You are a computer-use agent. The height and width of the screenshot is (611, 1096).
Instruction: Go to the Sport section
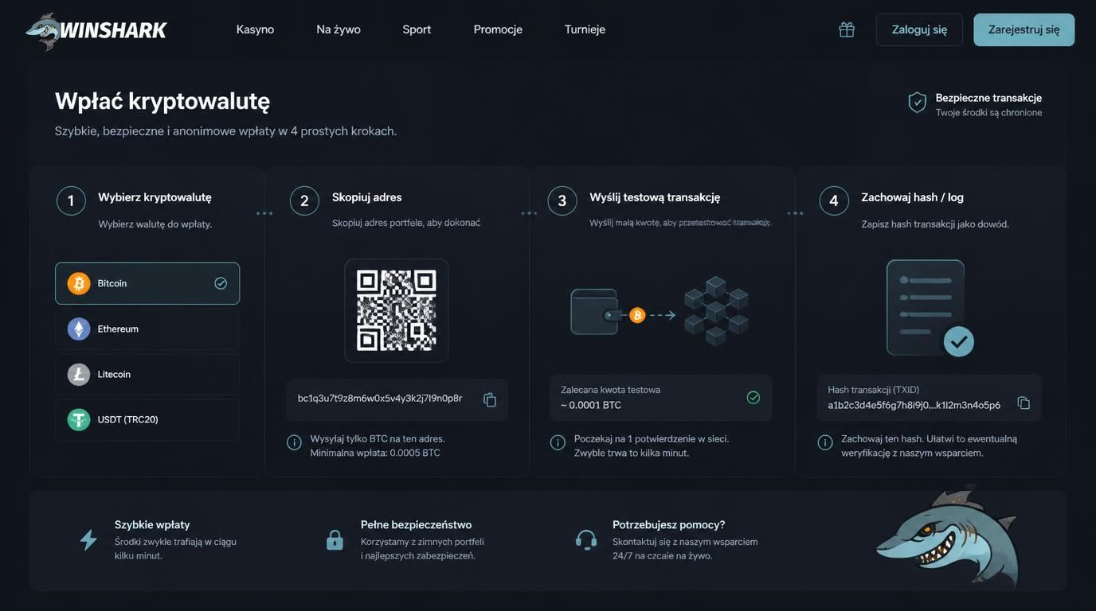pyautogui.click(x=417, y=29)
